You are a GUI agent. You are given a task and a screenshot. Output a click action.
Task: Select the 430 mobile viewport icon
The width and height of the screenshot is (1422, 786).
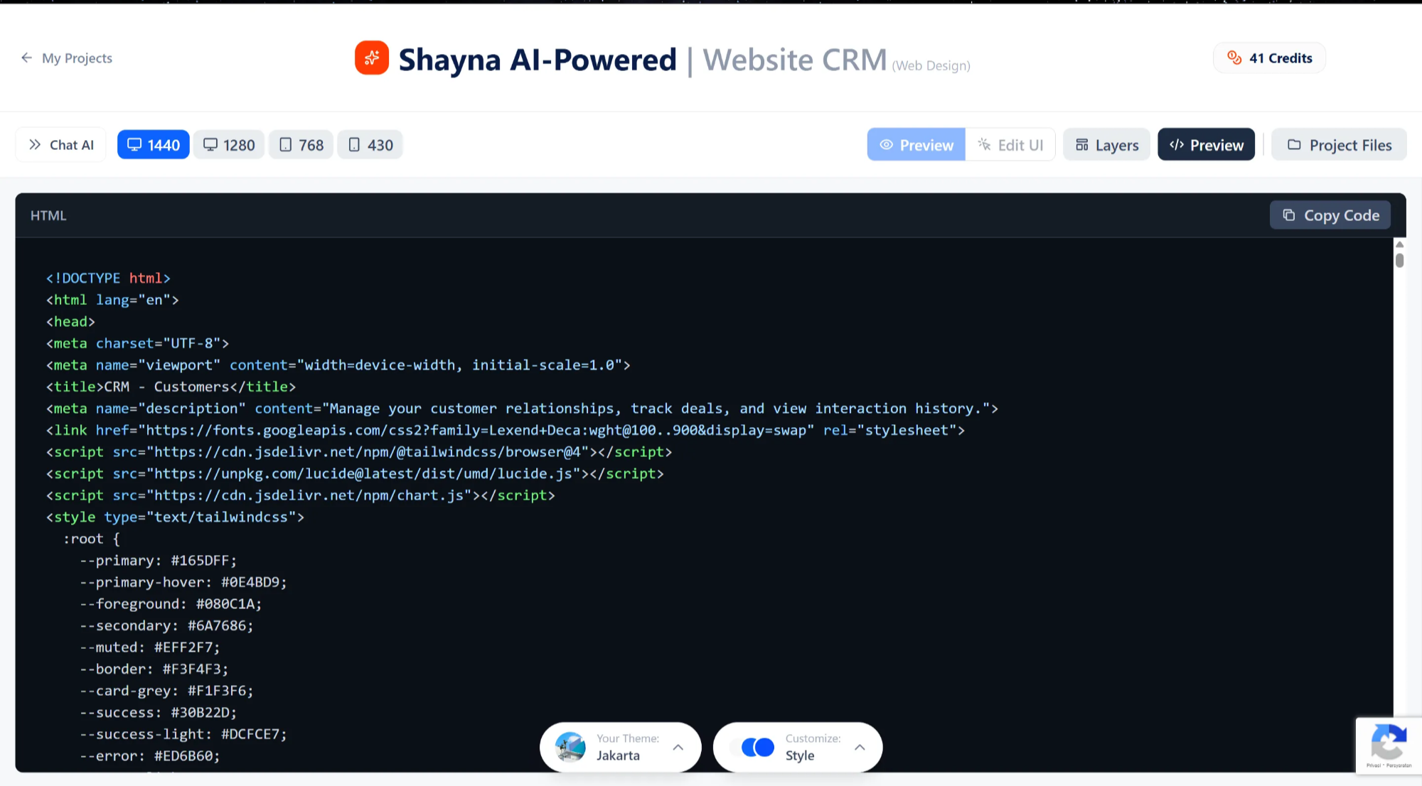tap(355, 144)
